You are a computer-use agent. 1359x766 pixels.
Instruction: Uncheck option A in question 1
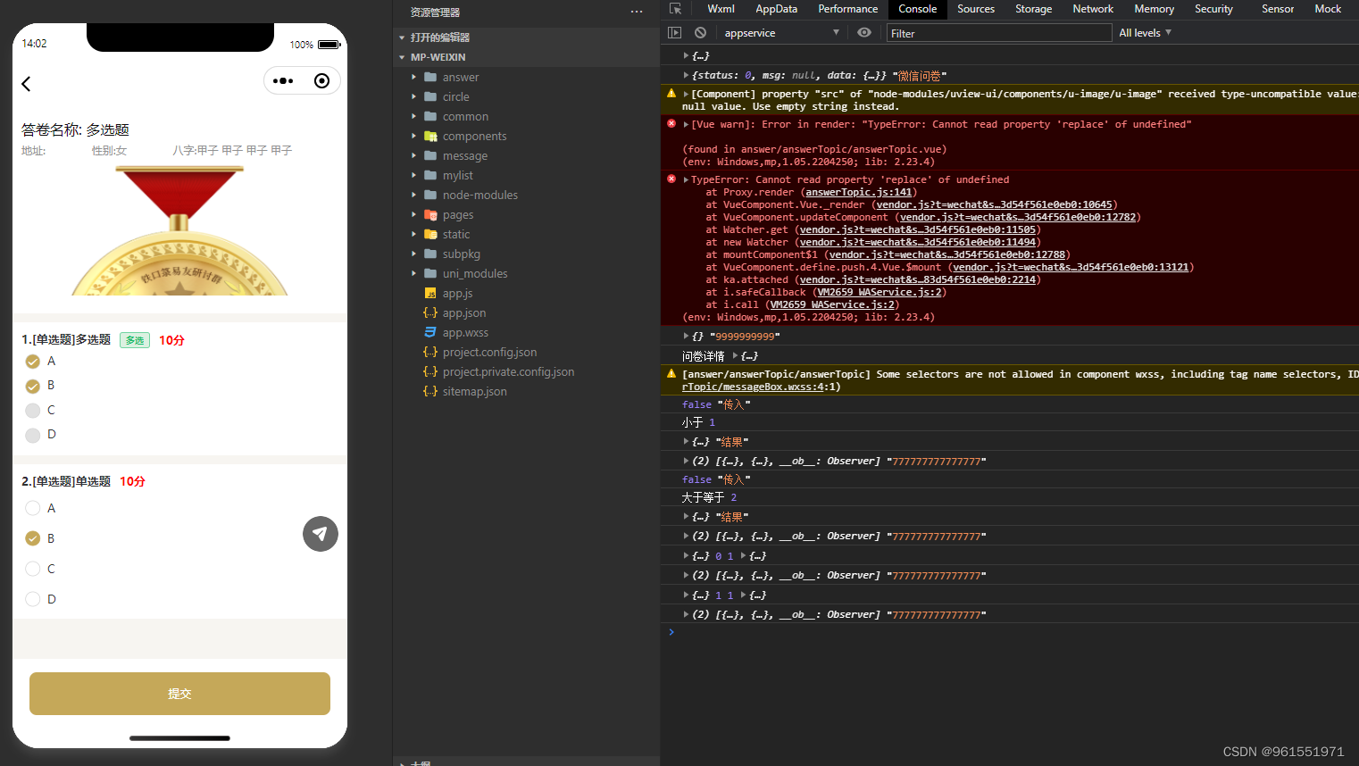pyautogui.click(x=33, y=362)
